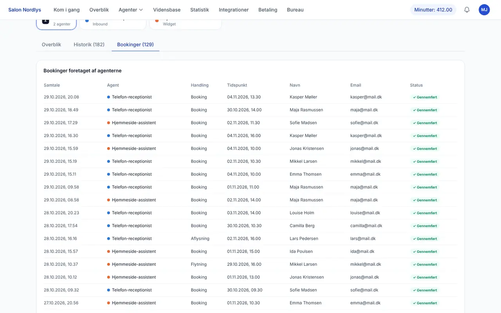
Task: Click the name Camilla Berg
Action: coord(302,226)
